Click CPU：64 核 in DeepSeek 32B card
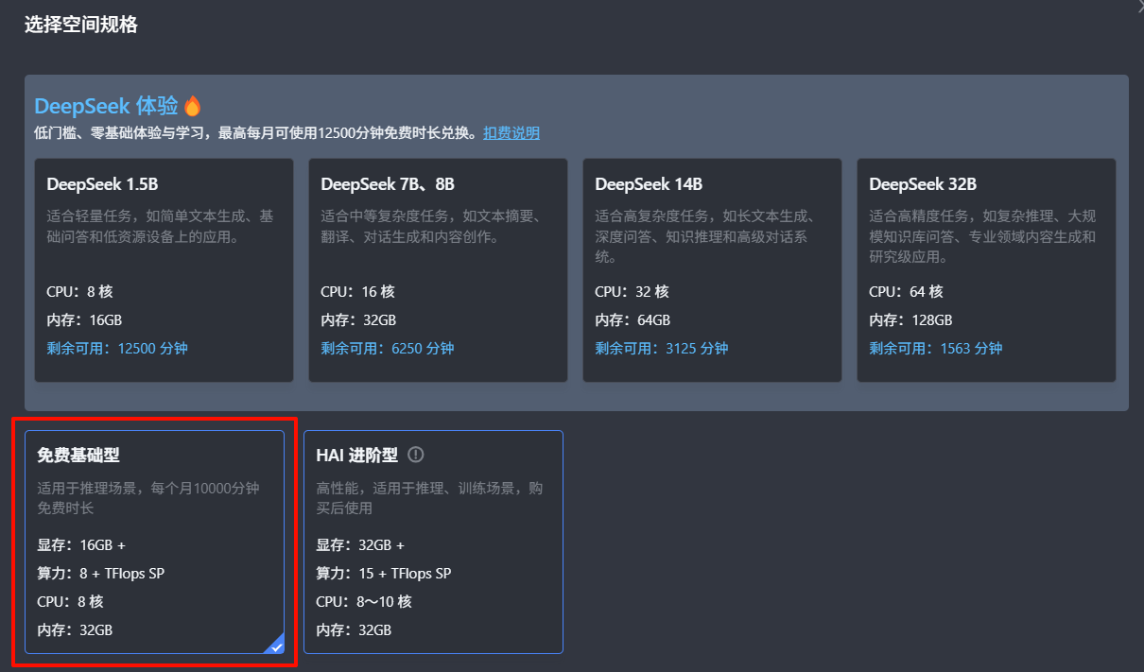 (x=906, y=291)
